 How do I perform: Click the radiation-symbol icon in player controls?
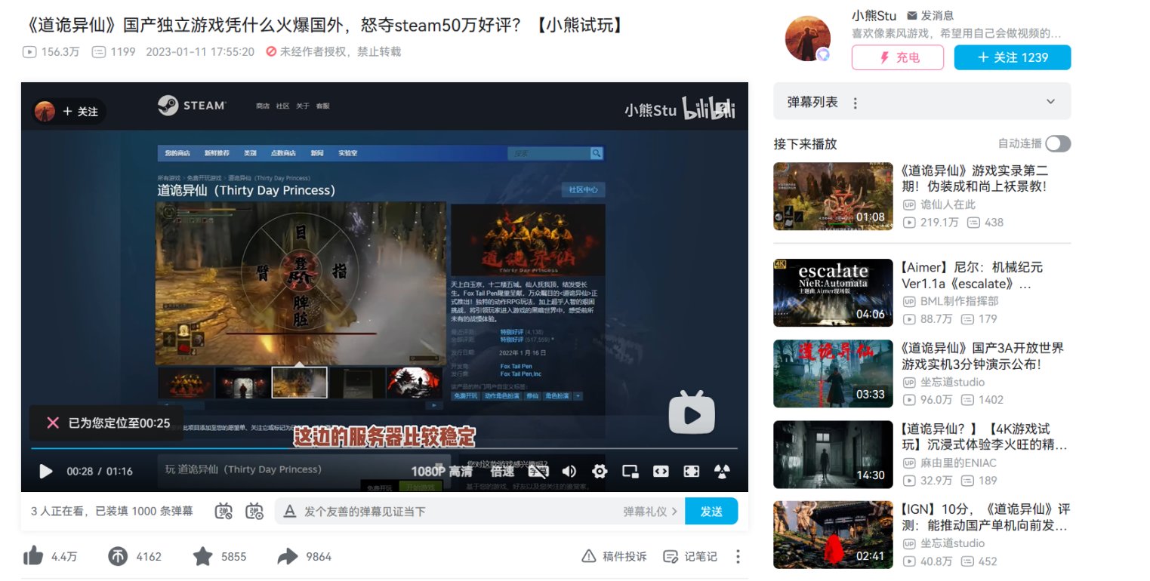pos(722,472)
